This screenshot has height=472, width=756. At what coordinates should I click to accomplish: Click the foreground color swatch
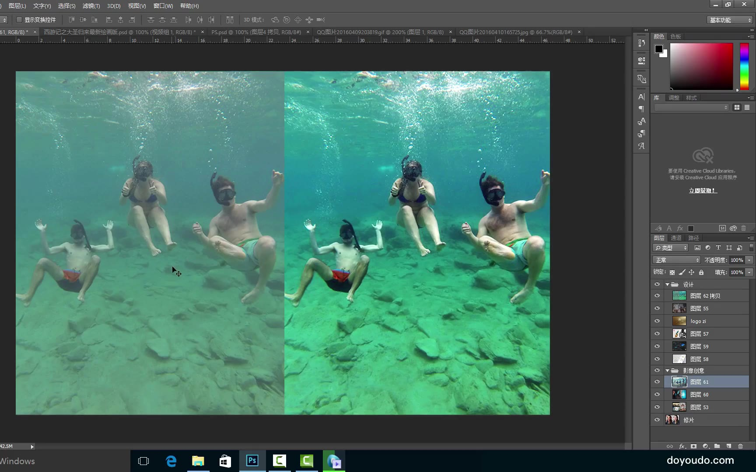(x=658, y=49)
